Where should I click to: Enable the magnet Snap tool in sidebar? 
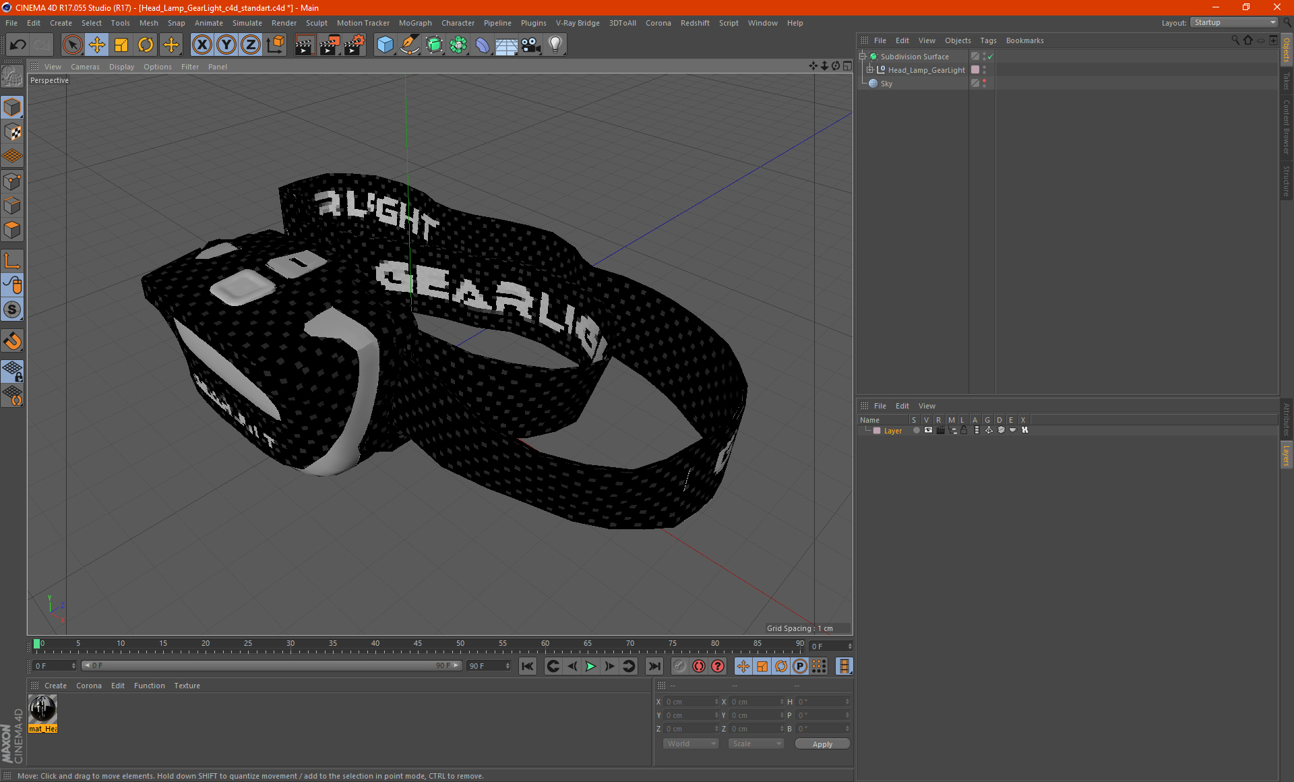pos(12,341)
